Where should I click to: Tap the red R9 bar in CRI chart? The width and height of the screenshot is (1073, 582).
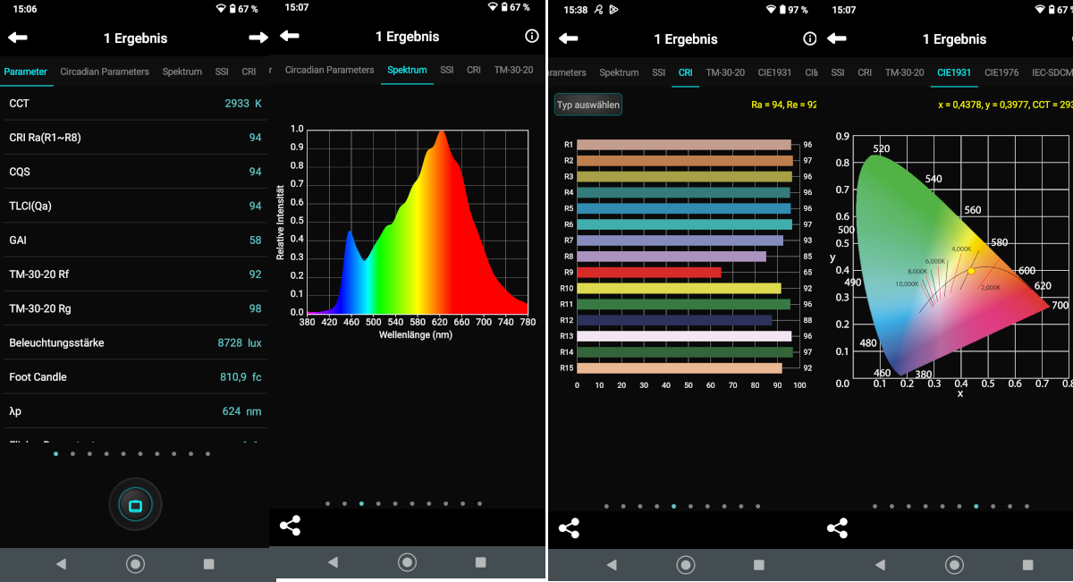point(649,272)
